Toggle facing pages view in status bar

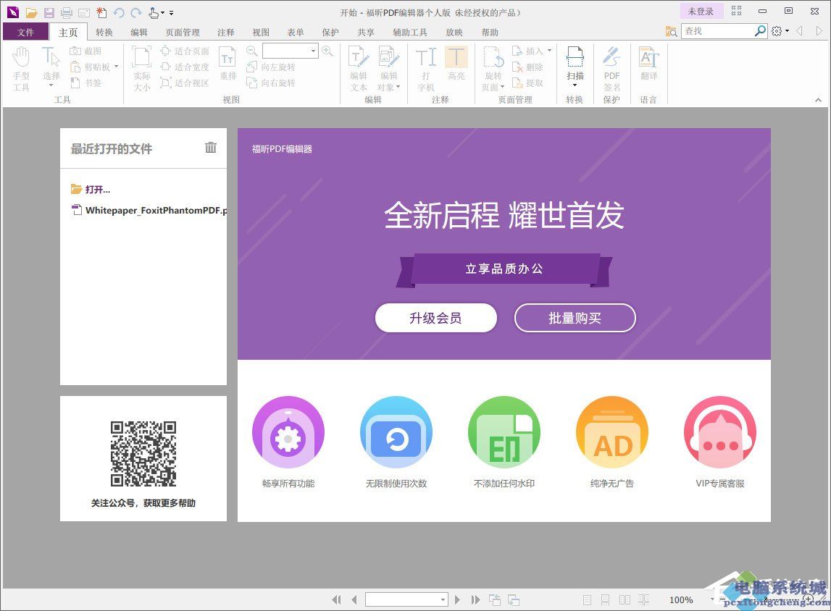625,599
